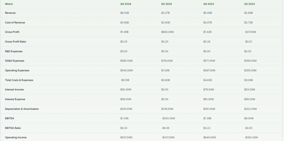Select Q2 2023 Gross Profit value -$37.00M

pyautogui.click(x=250, y=32)
